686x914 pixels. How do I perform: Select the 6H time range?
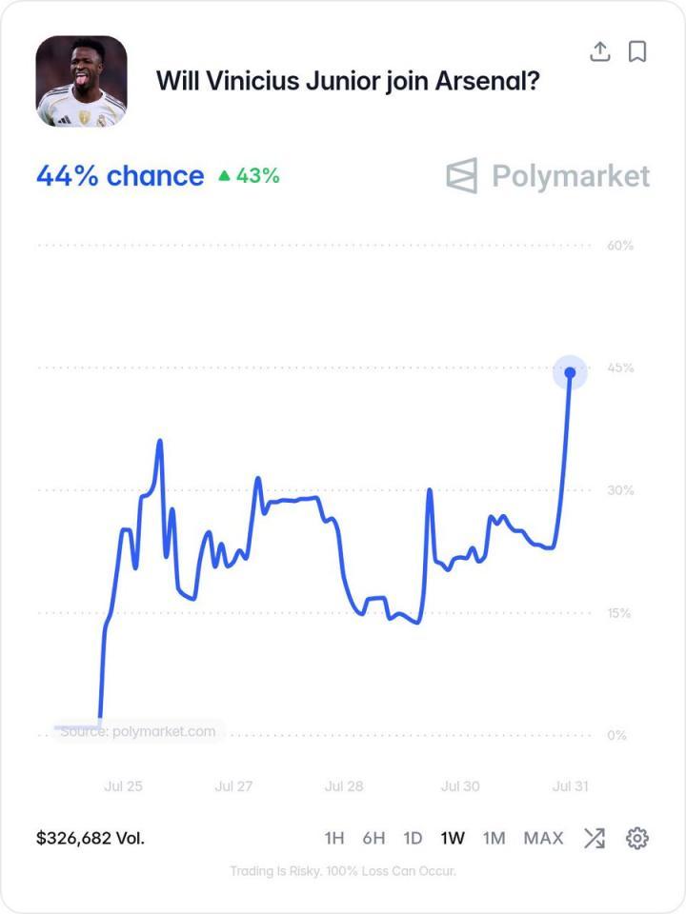pos(373,838)
